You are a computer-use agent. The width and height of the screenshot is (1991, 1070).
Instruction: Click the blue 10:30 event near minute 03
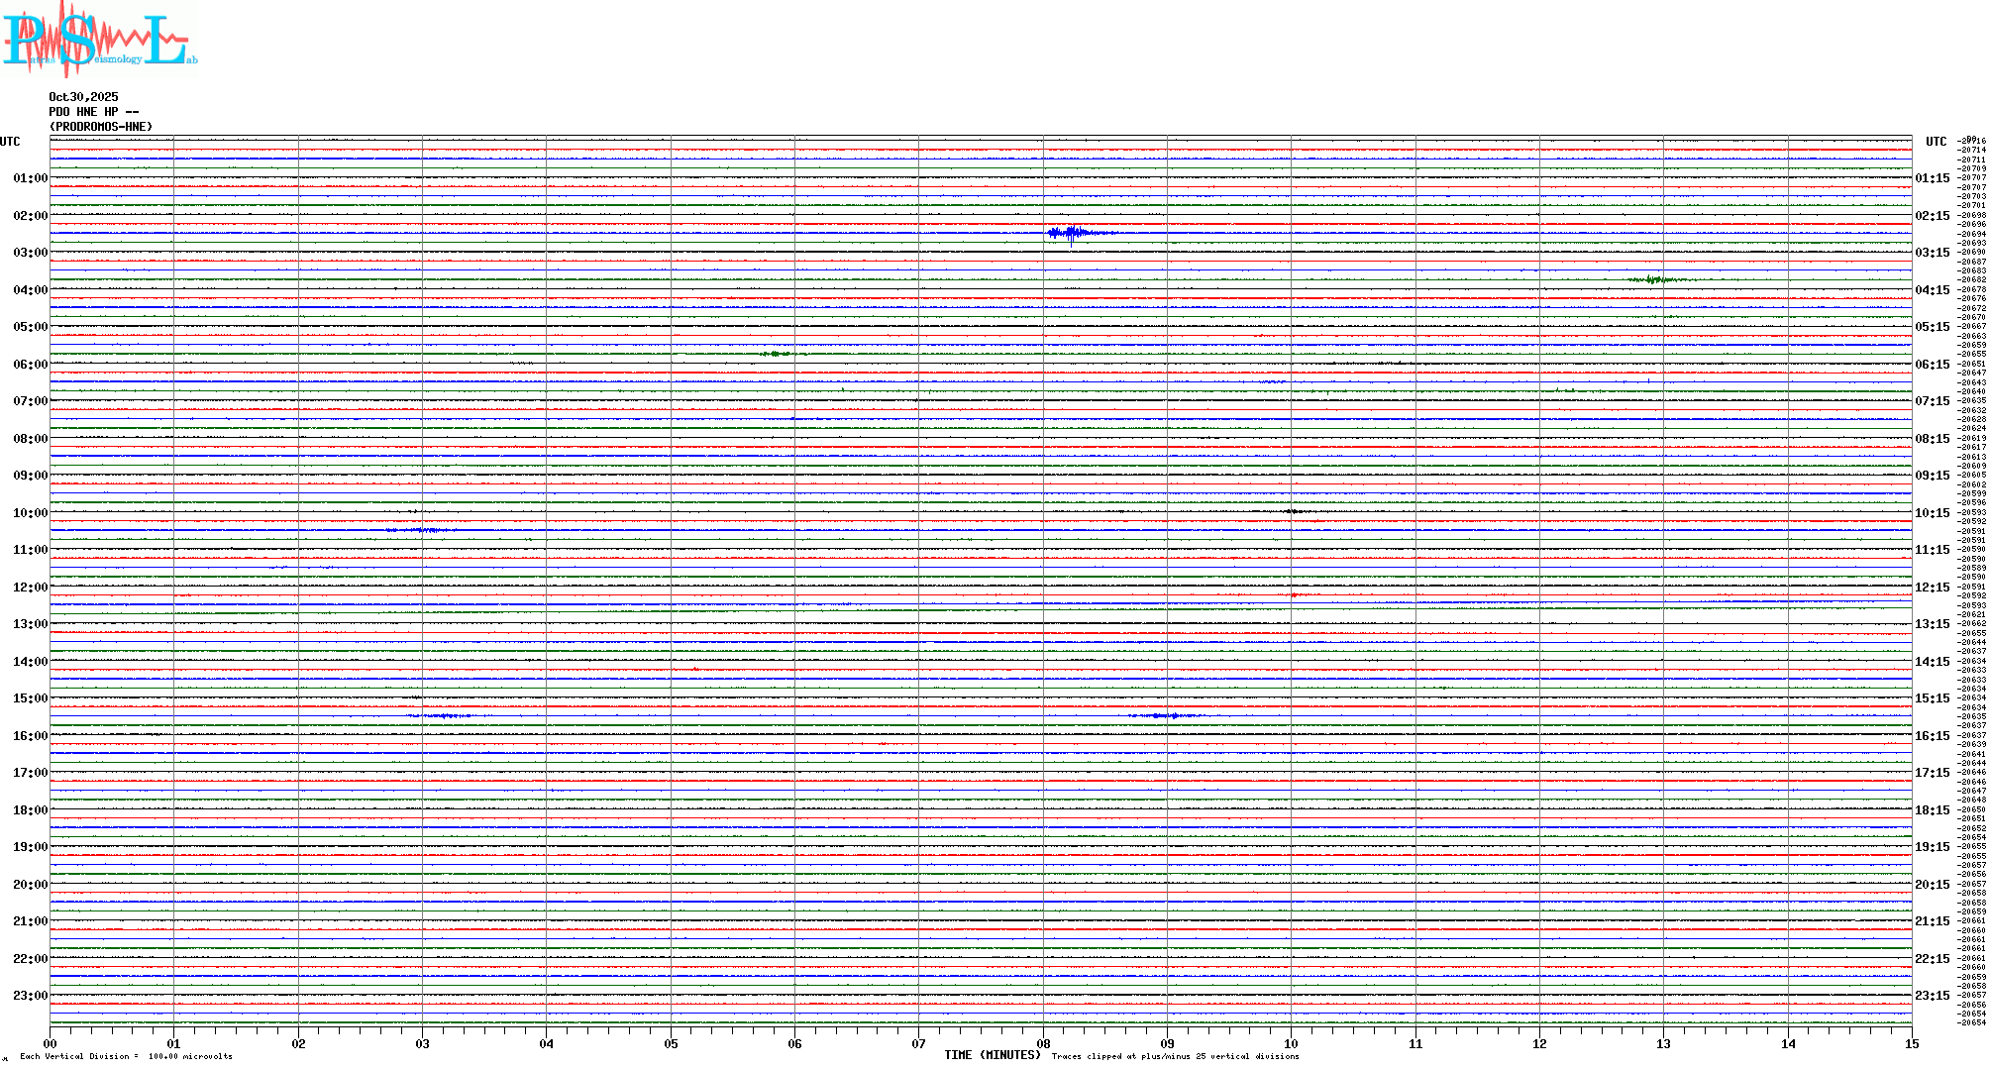(421, 530)
